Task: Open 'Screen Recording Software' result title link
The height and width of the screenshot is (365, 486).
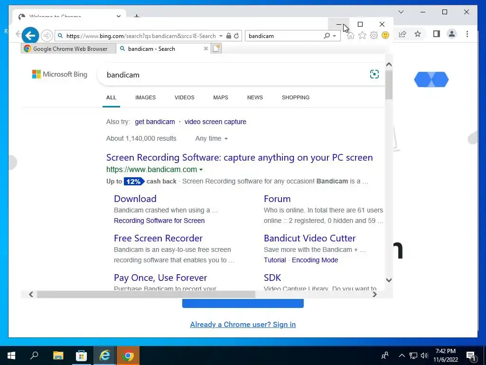Action: click(x=240, y=157)
